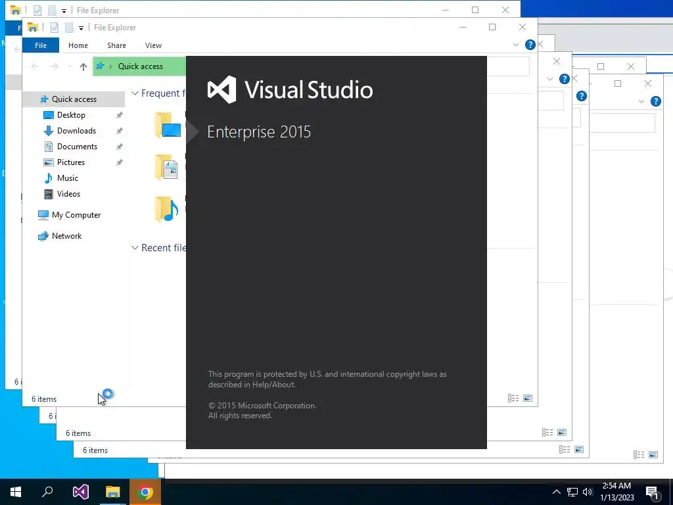673x505 pixels.
Task: Expand the ribbon using the chevron
Action: click(515, 45)
